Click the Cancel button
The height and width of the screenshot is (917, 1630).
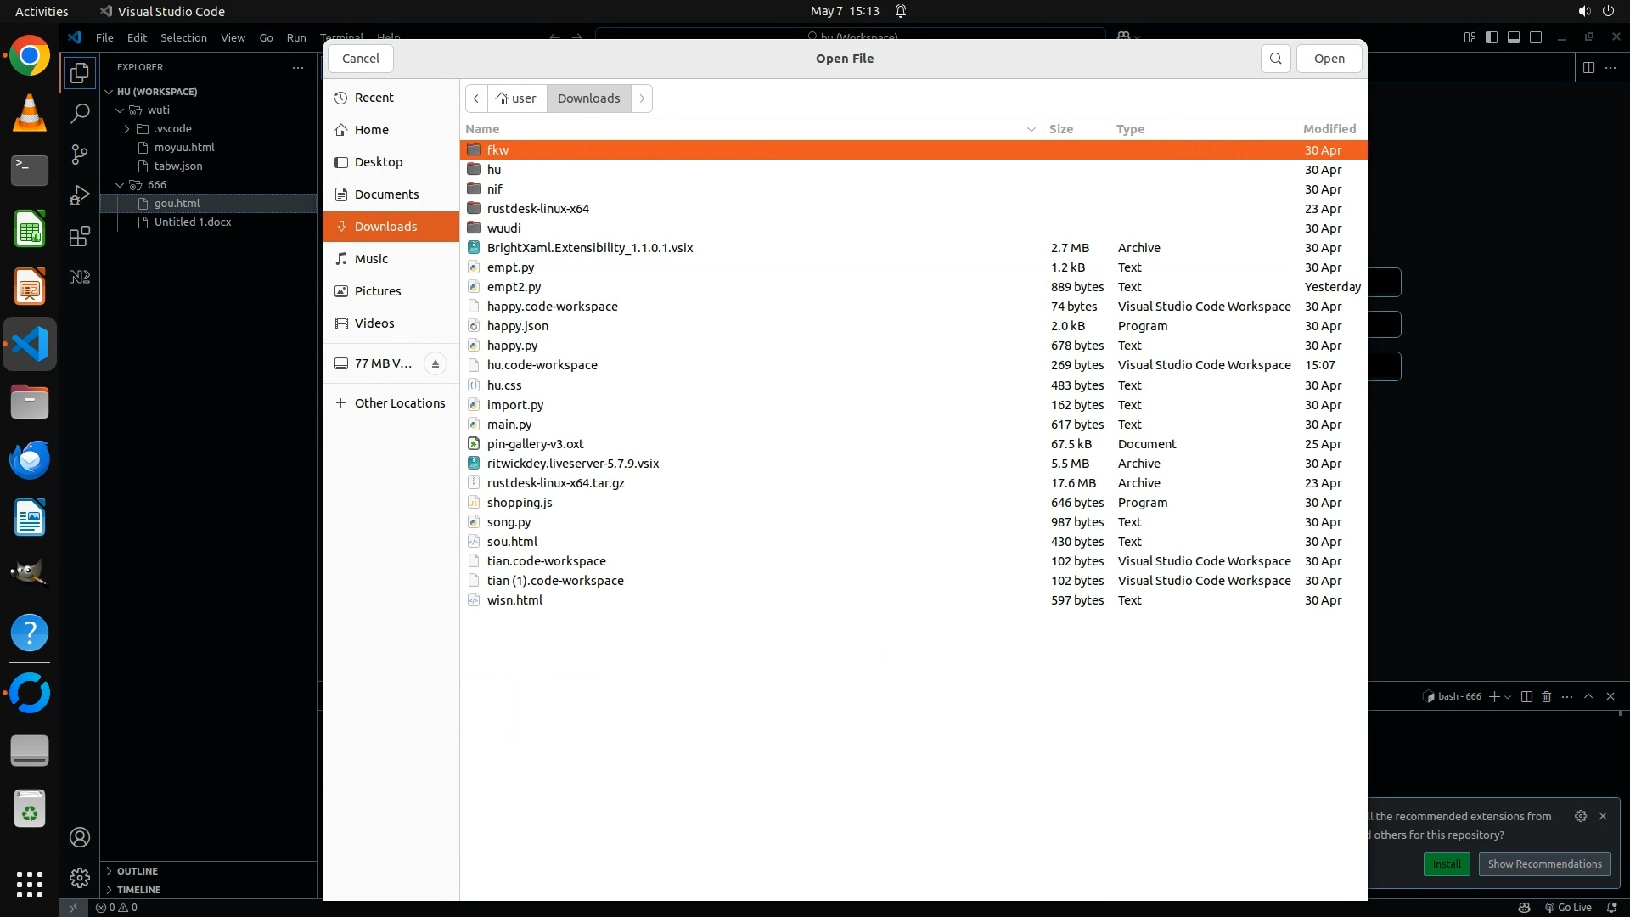[x=360, y=59]
